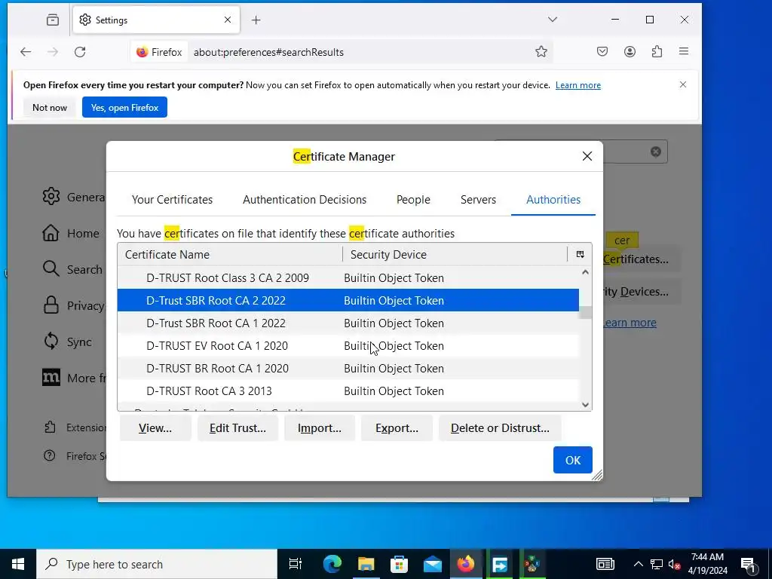The width and height of the screenshot is (772, 579).
Task: Expand the list all tabs chevron
Action: (553, 20)
